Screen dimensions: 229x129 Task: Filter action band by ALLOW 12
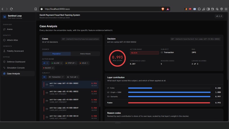[x=57, y=63]
